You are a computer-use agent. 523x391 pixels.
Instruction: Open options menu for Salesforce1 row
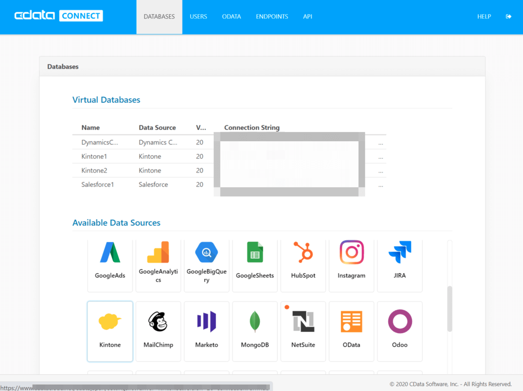381,185
